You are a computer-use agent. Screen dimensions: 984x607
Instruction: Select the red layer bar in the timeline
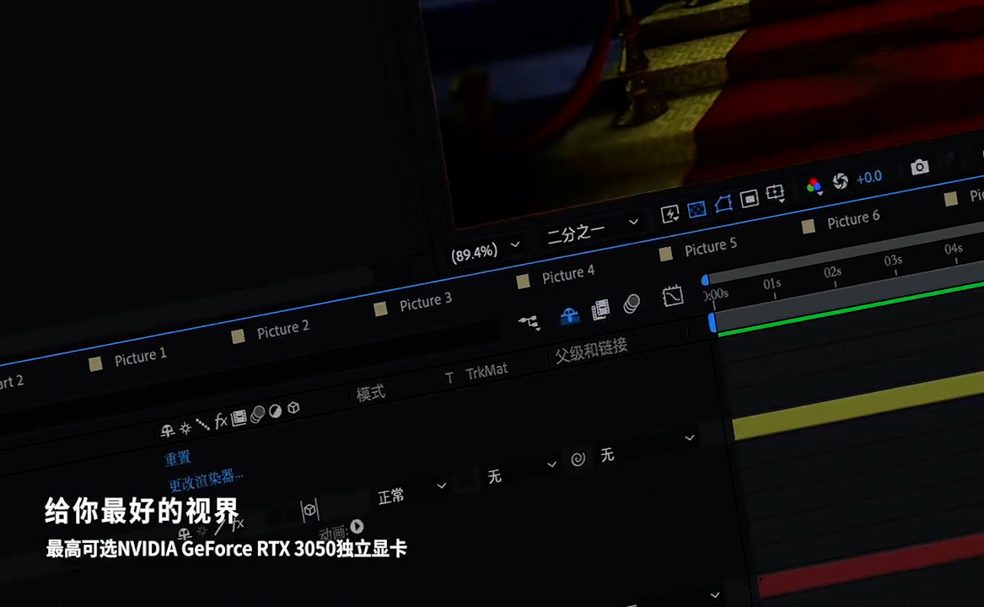click(871, 567)
